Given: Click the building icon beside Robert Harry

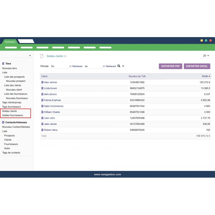Looking at the screenshot, I should pyautogui.click(x=42, y=130).
